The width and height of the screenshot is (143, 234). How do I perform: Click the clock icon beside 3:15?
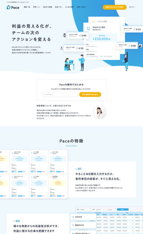coord(134,29)
